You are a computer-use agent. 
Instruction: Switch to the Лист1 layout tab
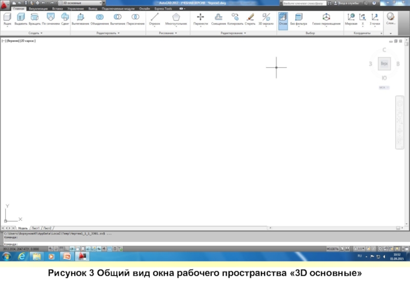(36, 228)
